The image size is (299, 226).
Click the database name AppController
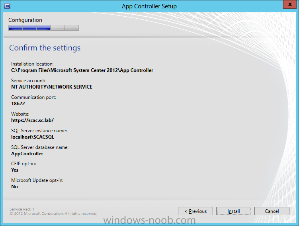[x=27, y=154]
